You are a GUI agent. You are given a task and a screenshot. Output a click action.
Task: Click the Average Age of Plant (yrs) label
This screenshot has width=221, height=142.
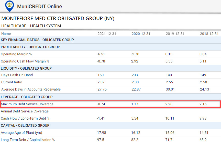21,133
